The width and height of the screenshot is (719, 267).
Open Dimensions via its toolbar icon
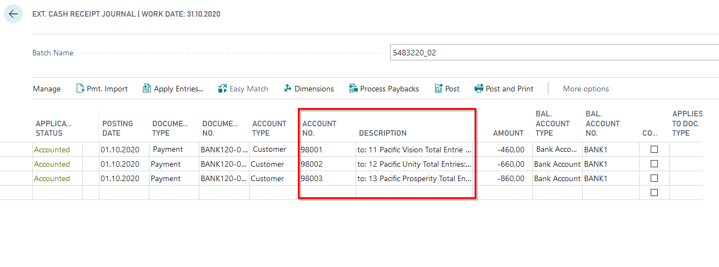tap(288, 89)
